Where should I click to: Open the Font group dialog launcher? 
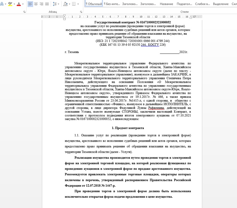pyautogui.click(x=24, y=12)
